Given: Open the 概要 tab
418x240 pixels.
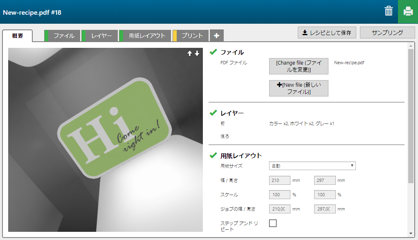Looking at the screenshot, I should pyautogui.click(x=18, y=36).
